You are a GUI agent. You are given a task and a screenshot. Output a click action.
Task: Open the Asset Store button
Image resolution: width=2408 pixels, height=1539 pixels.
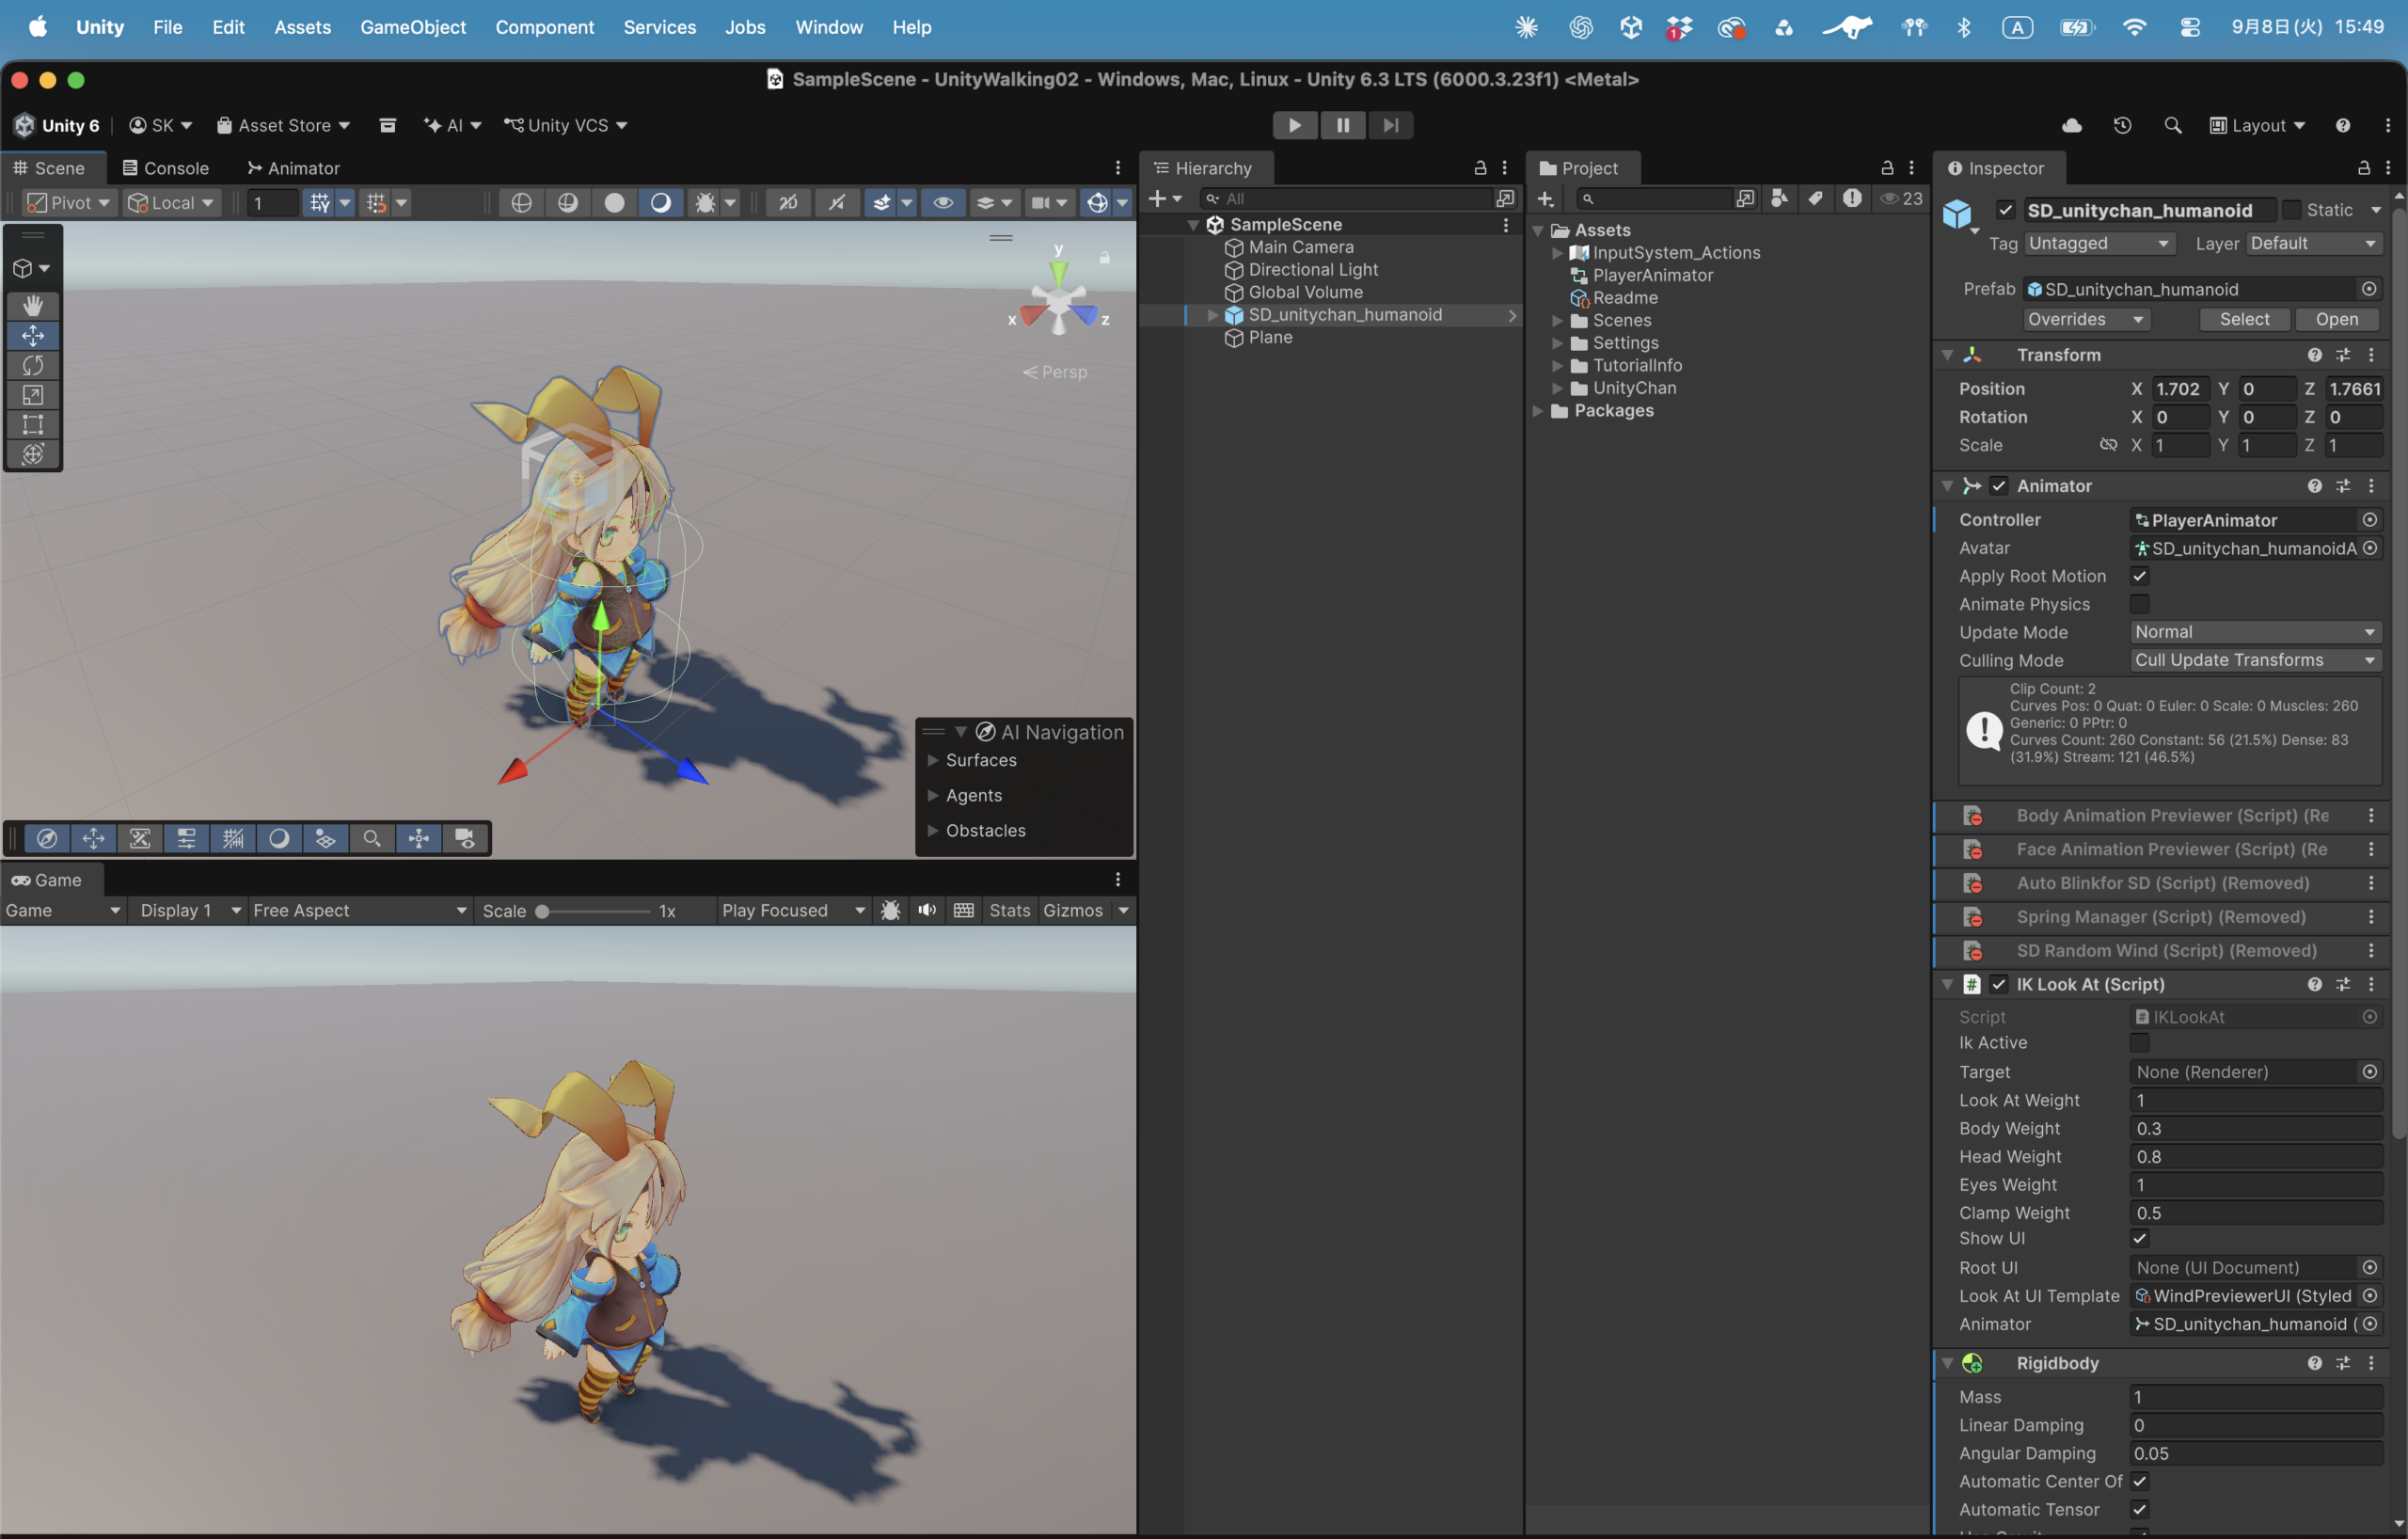[283, 125]
